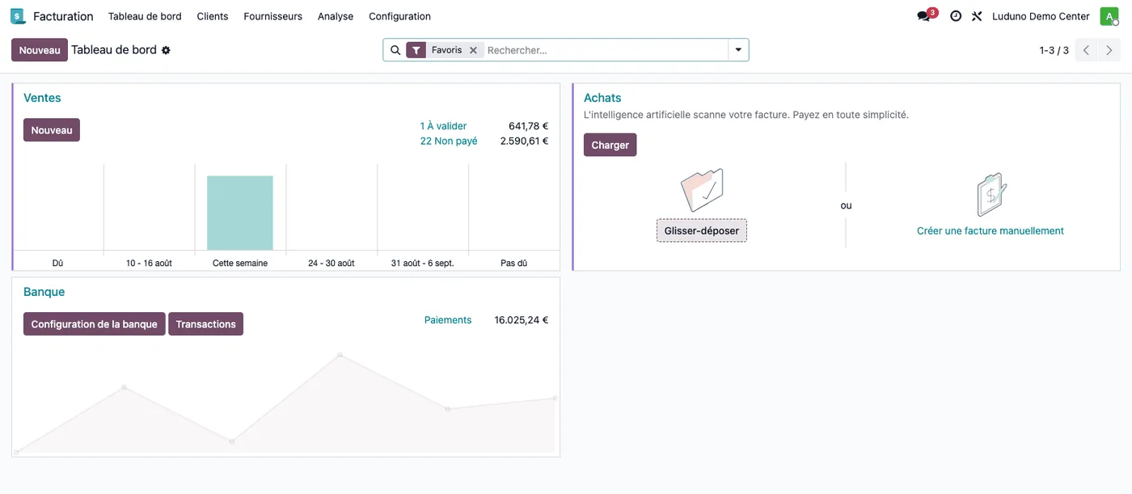Click the 24 - 30 août chart label

(x=332, y=264)
